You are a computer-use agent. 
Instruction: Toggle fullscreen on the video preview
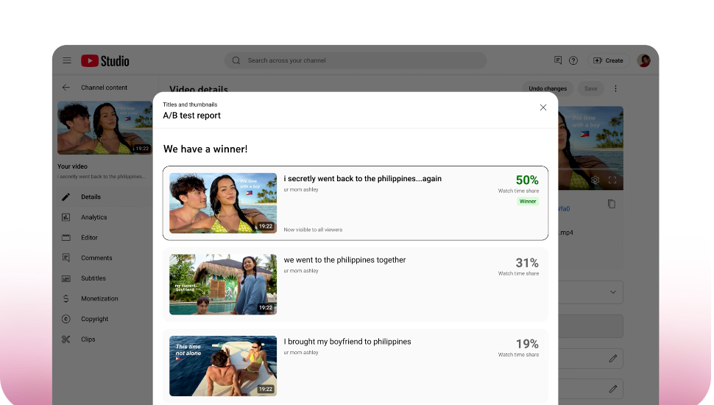(x=612, y=180)
